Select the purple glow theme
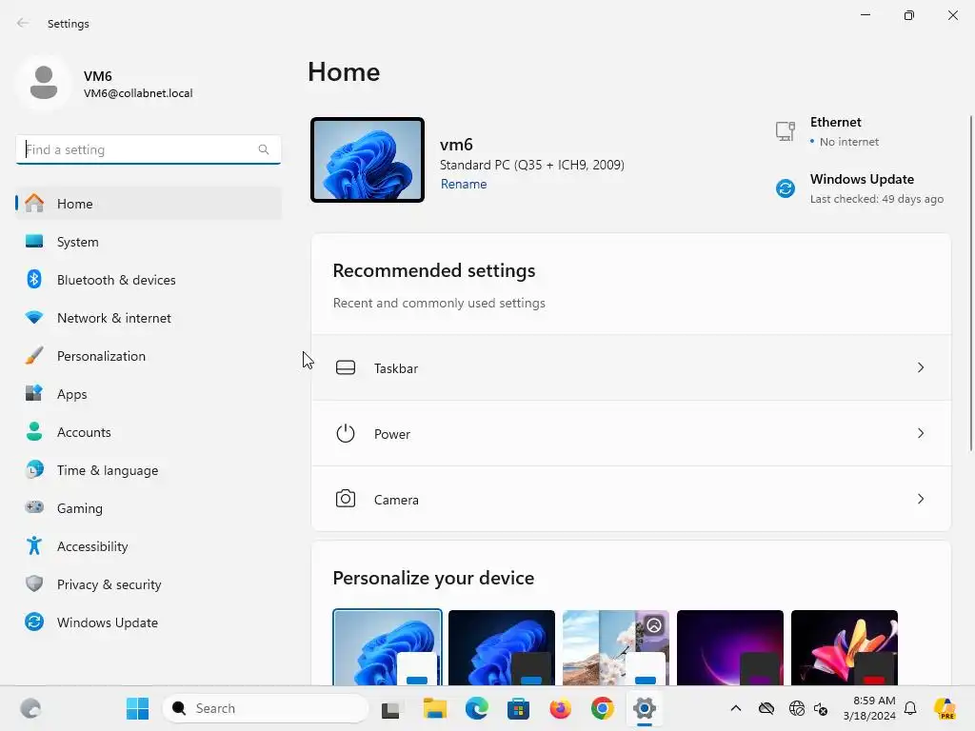 click(x=730, y=647)
